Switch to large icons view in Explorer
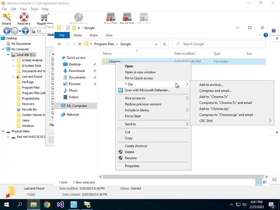This screenshot has width=280, height=210. click(x=265, y=182)
